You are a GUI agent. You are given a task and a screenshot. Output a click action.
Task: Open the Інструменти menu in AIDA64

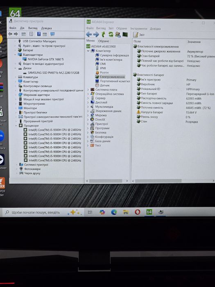138,29
